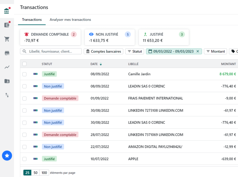The image size is (238, 177).
Task: Click the blue star button
Action: (x=7, y=155)
